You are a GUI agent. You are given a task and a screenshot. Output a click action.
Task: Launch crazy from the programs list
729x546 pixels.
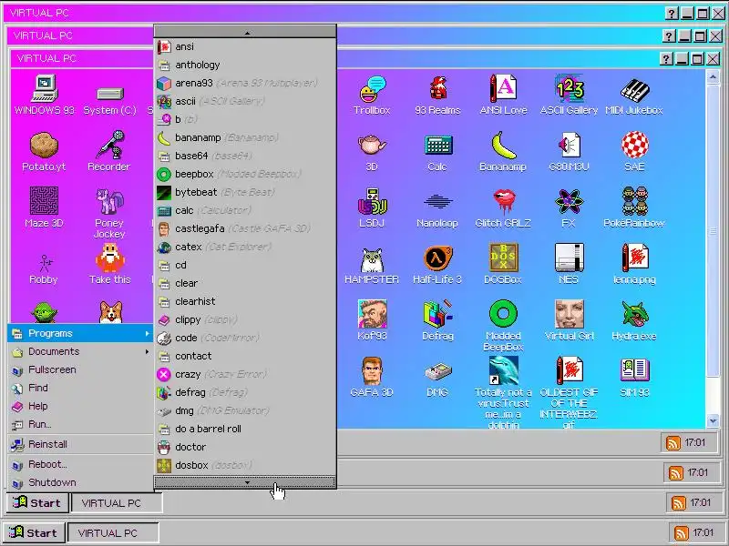[245, 374]
